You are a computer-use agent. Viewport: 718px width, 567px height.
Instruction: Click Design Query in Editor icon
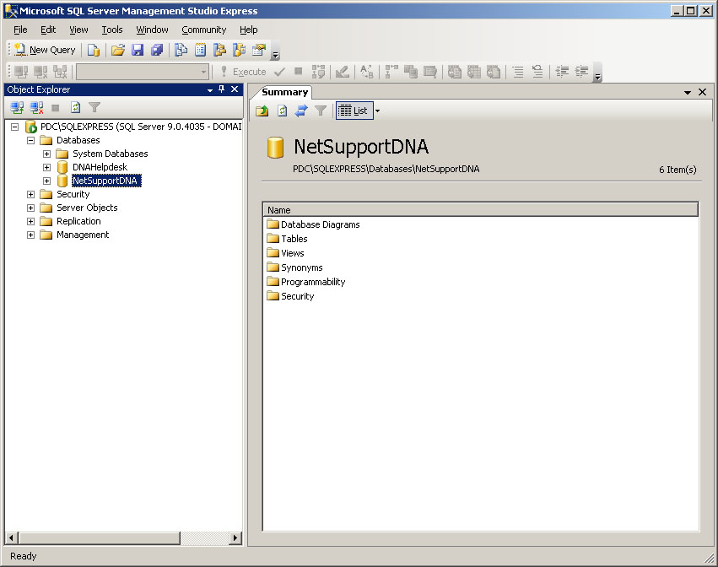342,72
